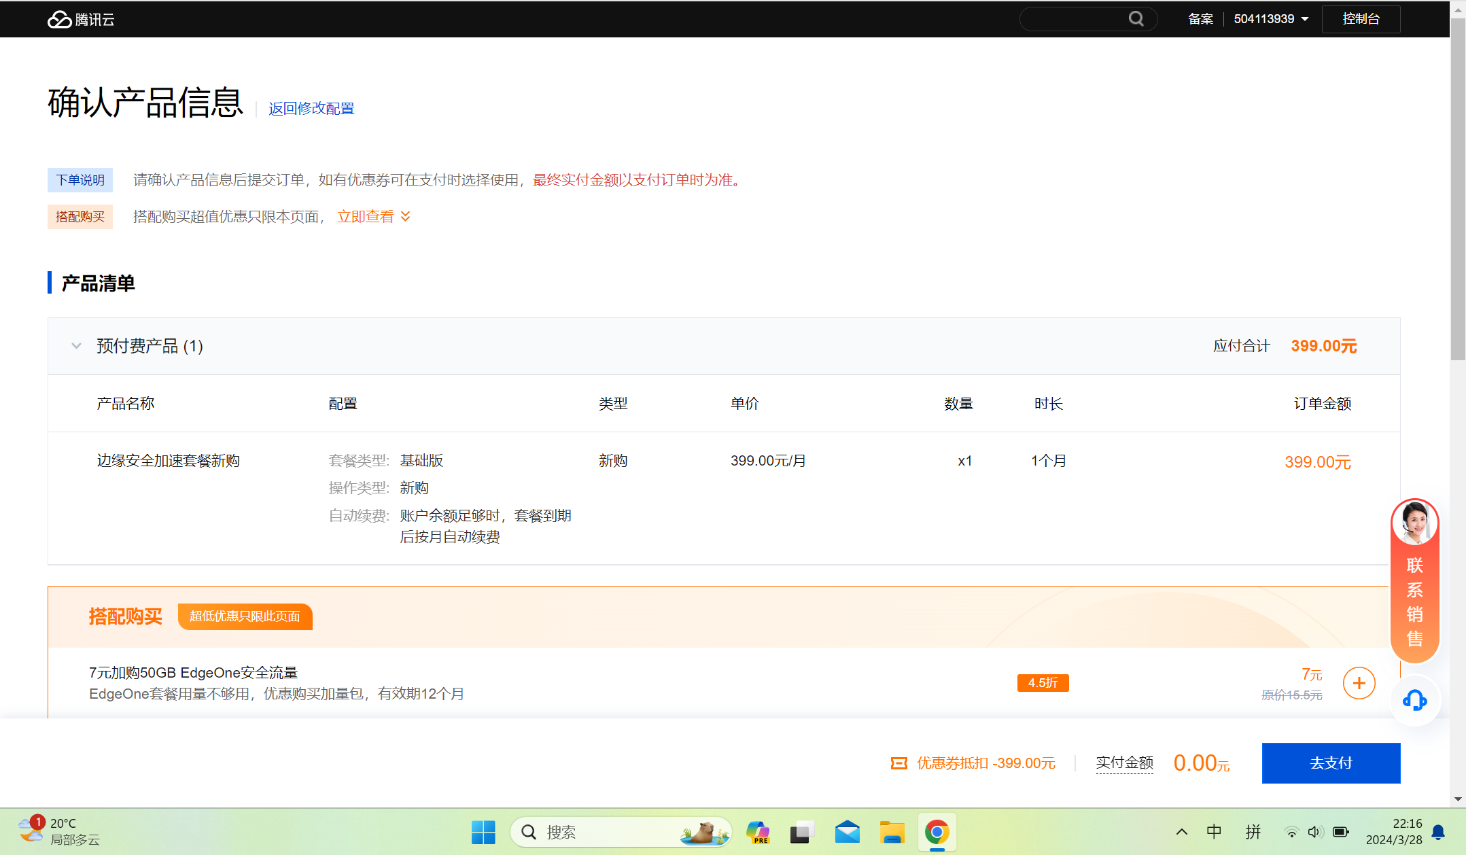
Task: Click the 4.5折 discount badge
Action: tap(1043, 683)
